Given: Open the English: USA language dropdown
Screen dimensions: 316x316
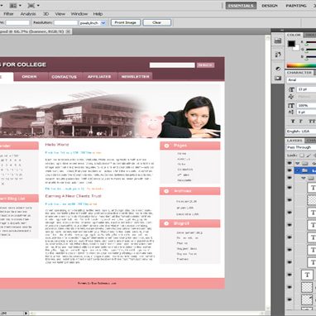Looking at the screenshot, I should [301, 132].
